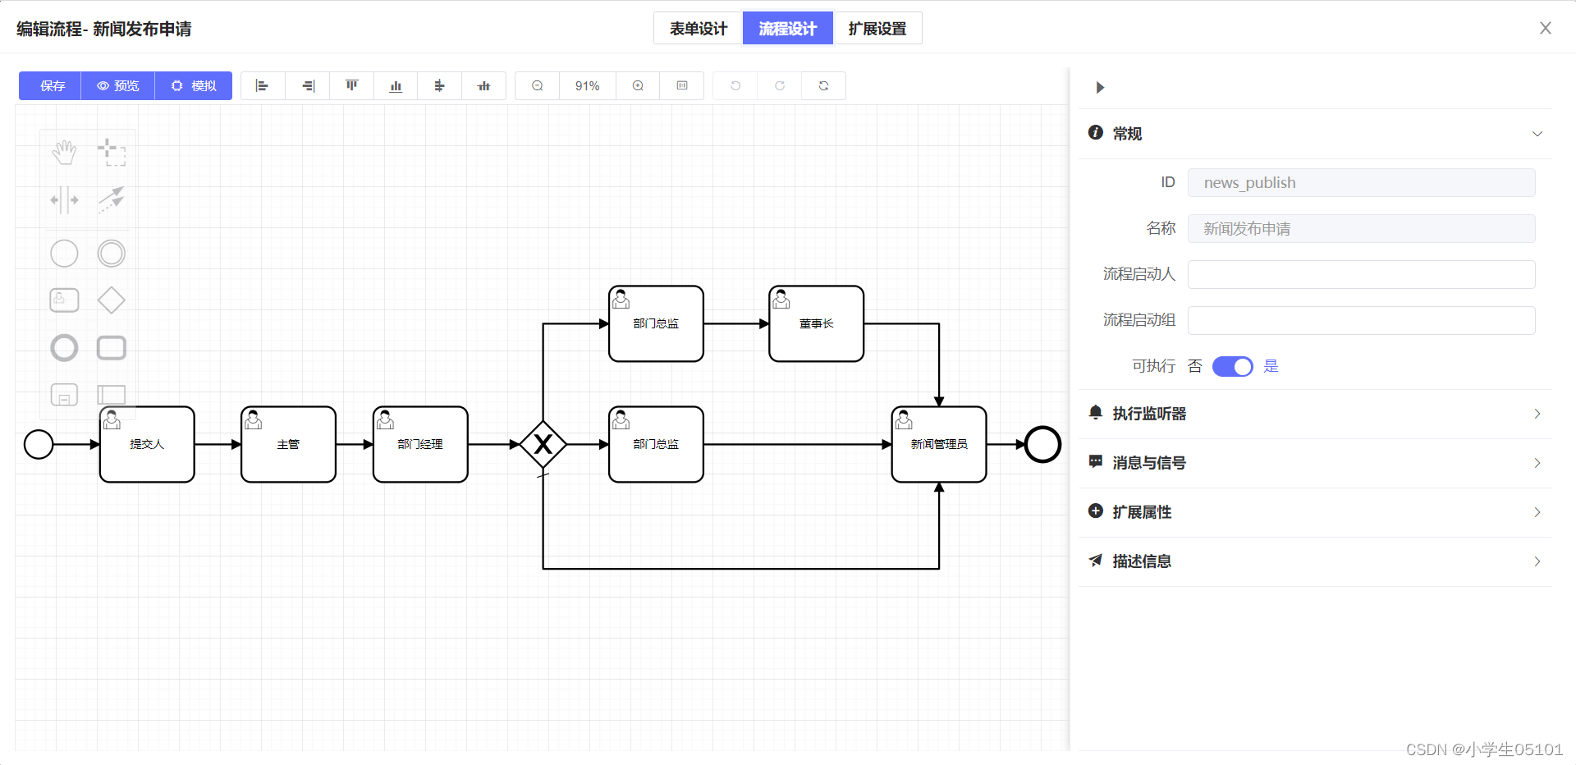The height and width of the screenshot is (765, 1576).
Task: Select the start event shape
Action: pyautogui.click(x=64, y=253)
